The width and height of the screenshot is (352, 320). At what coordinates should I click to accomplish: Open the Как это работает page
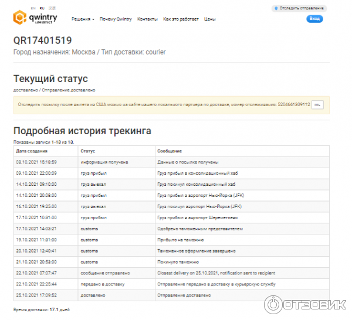(179, 19)
